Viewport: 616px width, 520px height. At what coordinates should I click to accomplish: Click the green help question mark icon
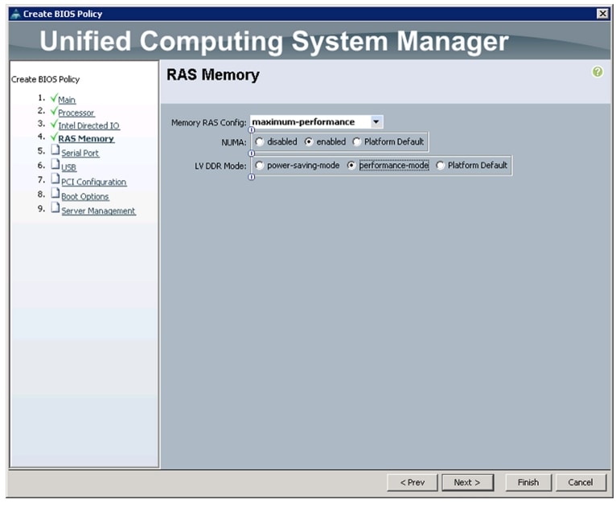(x=598, y=72)
